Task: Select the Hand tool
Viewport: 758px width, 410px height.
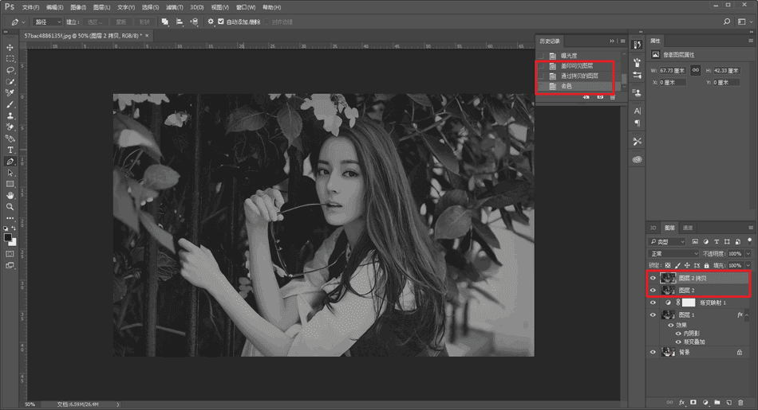Action: coord(10,195)
